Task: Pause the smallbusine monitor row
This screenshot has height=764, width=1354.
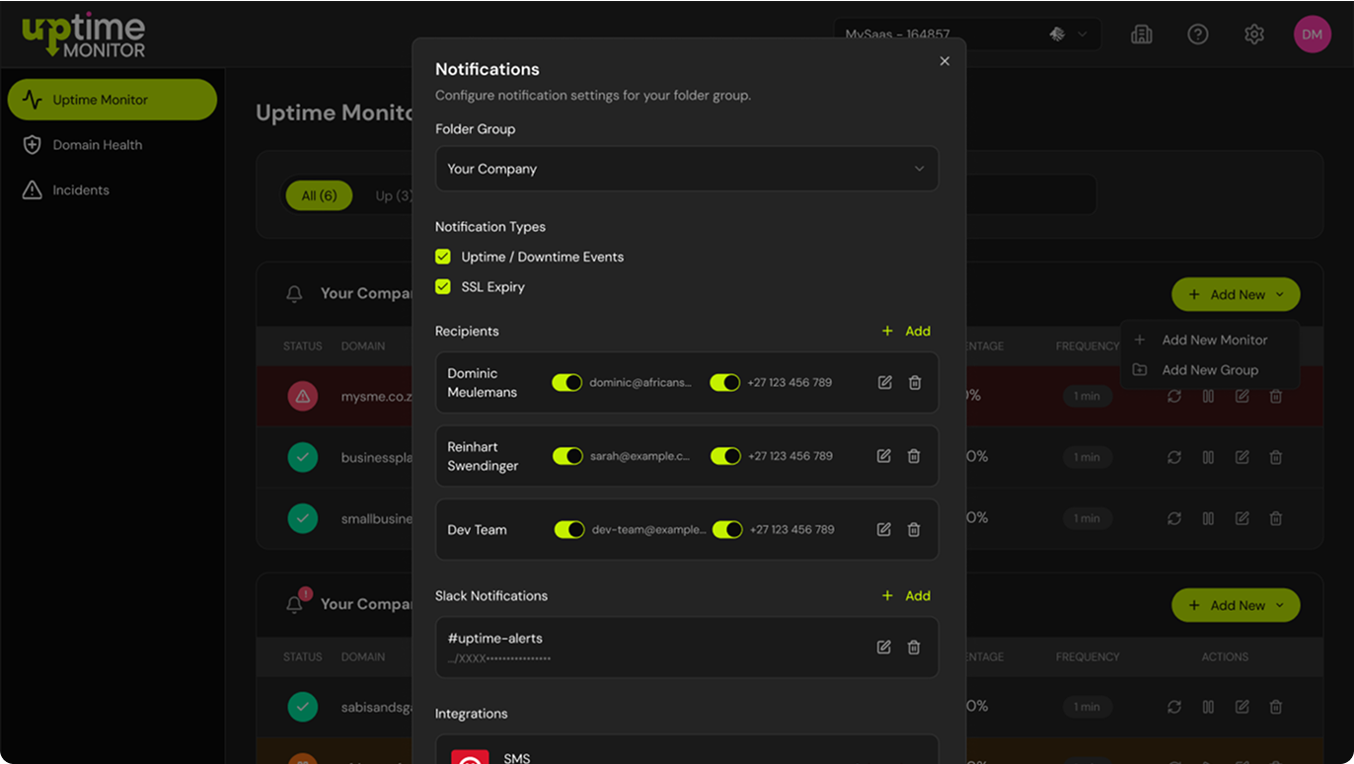Action: coord(1208,518)
